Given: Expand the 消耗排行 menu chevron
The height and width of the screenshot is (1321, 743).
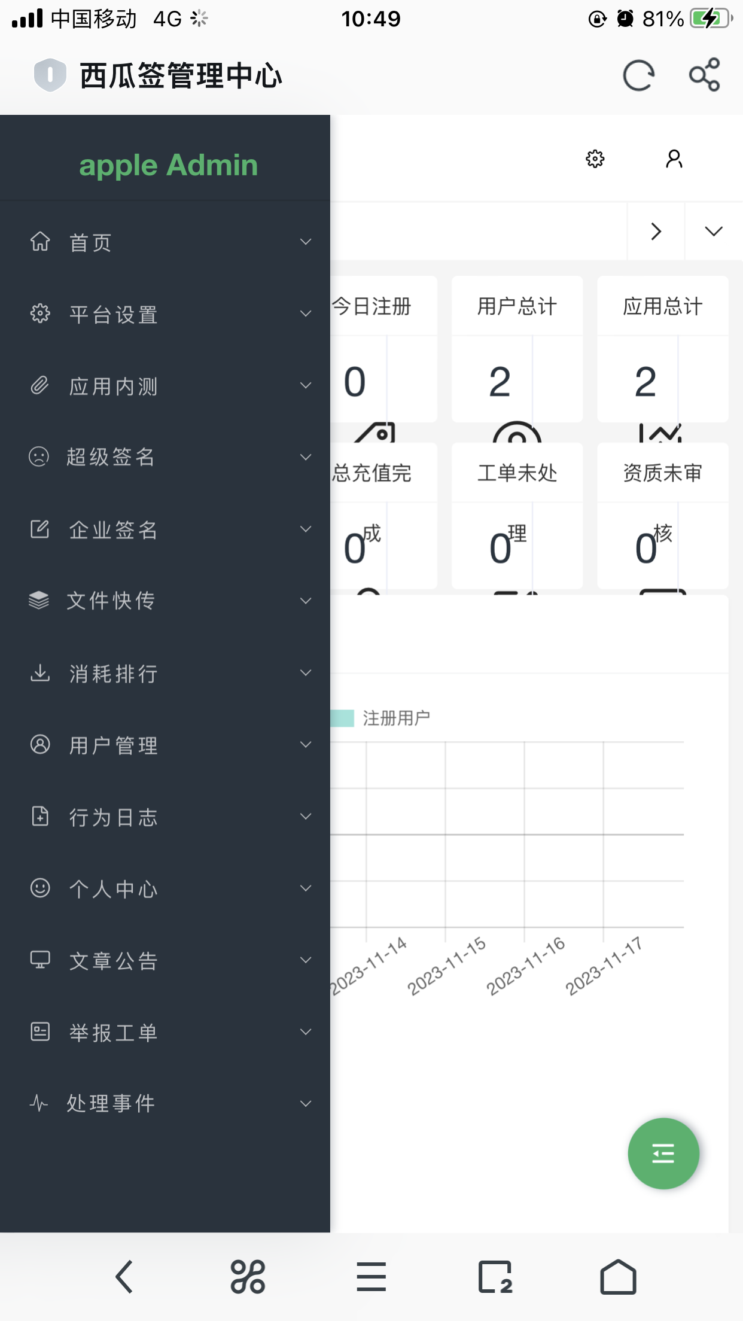Looking at the screenshot, I should tap(306, 672).
